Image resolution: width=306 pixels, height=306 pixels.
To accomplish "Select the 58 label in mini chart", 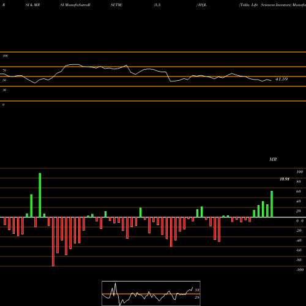I will coord(197,290).
